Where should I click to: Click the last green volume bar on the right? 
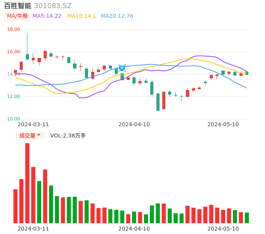tap(247, 218)
